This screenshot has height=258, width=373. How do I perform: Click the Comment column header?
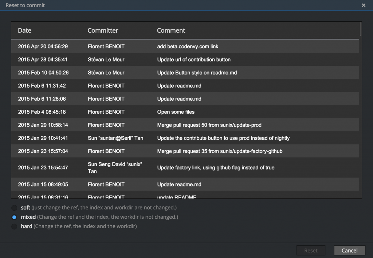tap(171, 31)
